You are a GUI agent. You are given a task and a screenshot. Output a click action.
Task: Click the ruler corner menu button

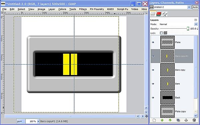[x=2, y=13]
